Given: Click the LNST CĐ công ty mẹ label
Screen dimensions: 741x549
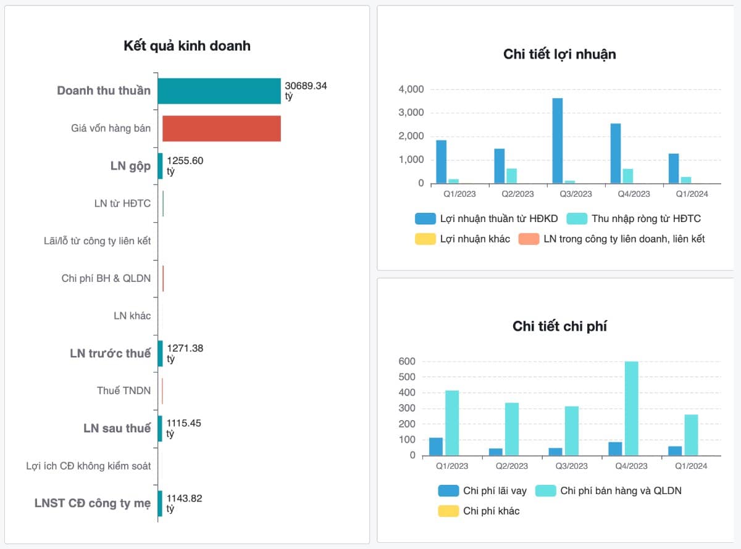Looking at the screenshot, I should 93,503.
